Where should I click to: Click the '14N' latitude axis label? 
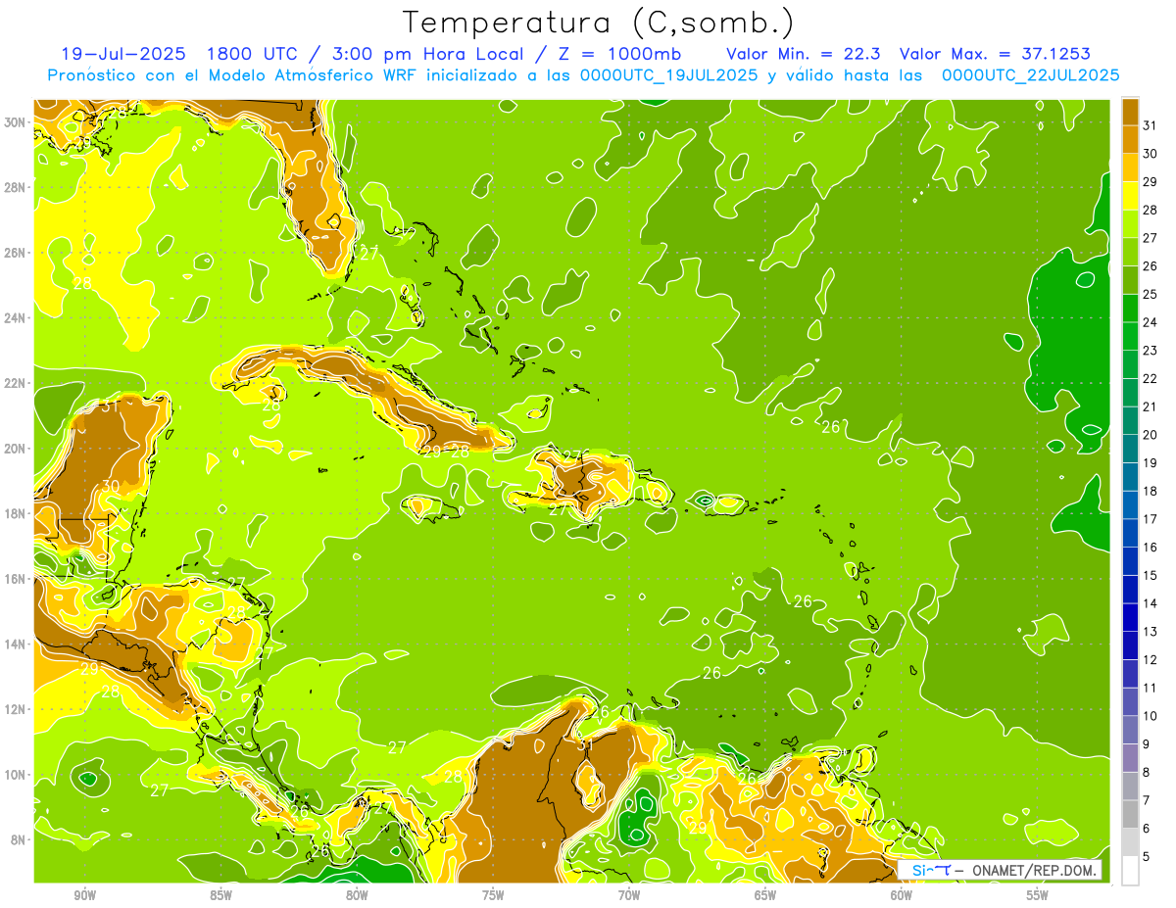[16, 644]
